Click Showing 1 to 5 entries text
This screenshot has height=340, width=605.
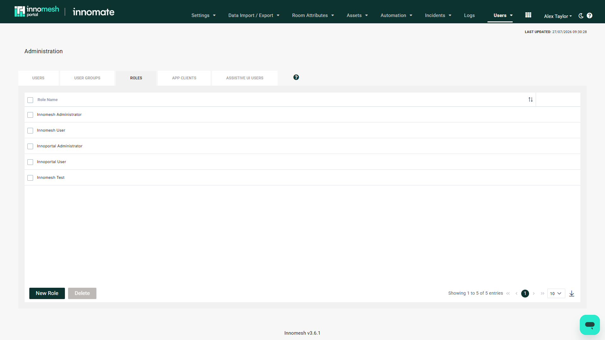475,293
